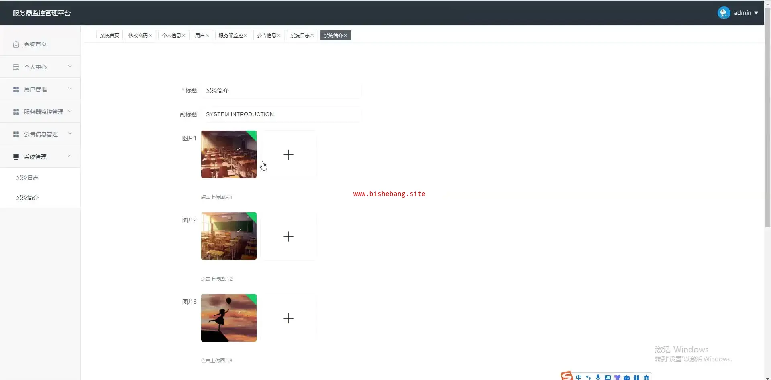
Task: Click the 点击上传图片1 hint text
Action: 216,197
